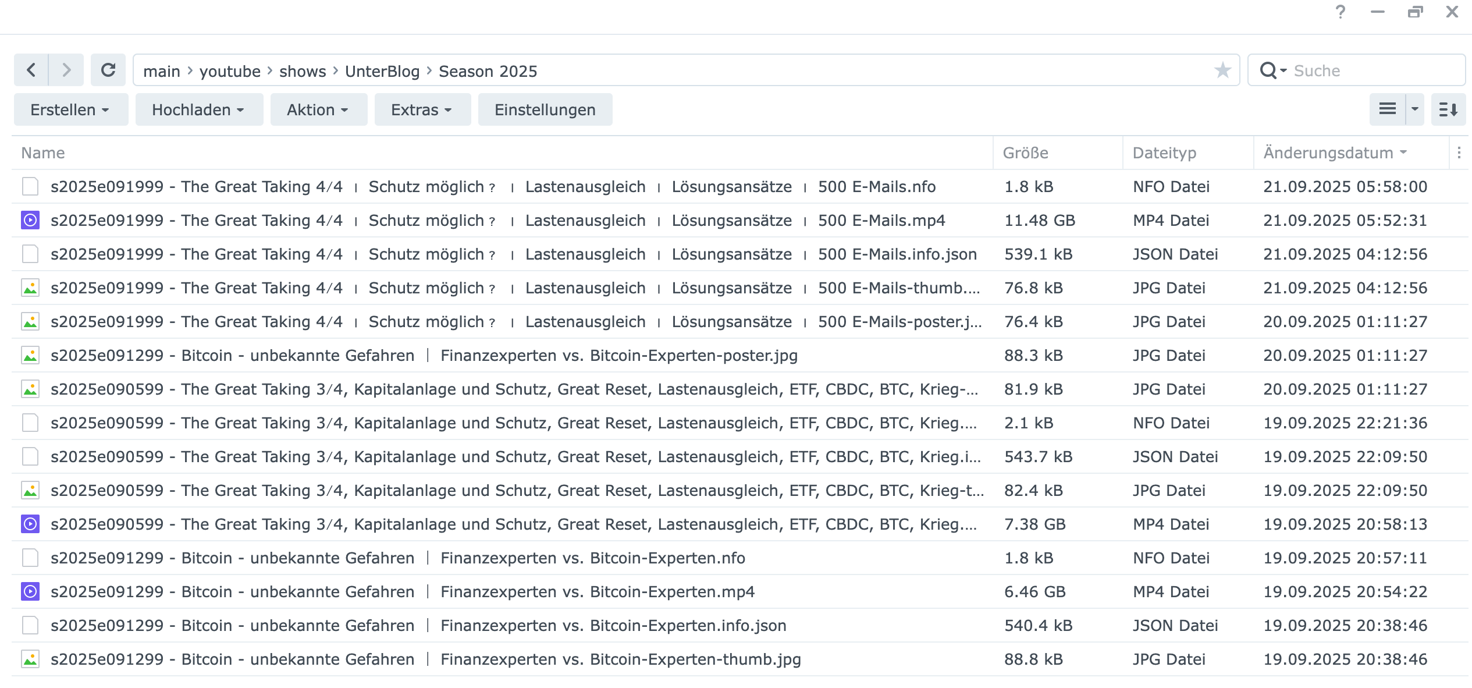Navigate to UnterBlog in breadcrumb path

[x=382, y=71]
